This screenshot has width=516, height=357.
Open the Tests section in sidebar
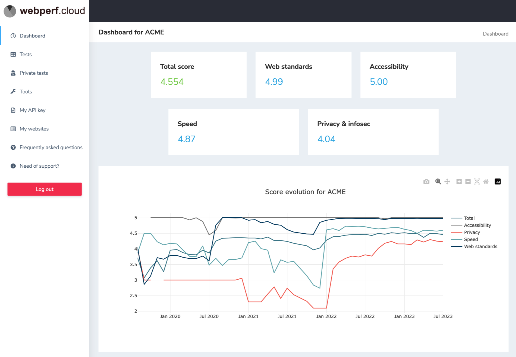point(25,54)
